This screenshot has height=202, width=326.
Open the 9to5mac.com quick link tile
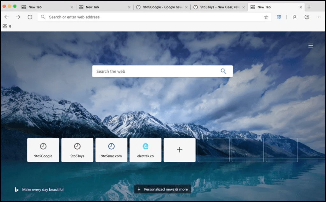(x=111, y=150)
